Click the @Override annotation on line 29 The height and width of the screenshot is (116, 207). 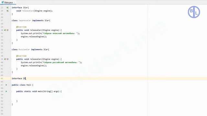21,27
